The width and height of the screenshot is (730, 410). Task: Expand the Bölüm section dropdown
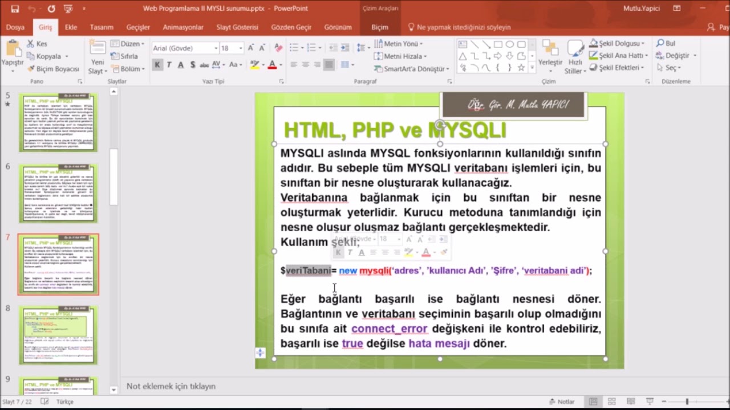click(x=128, y=69)
